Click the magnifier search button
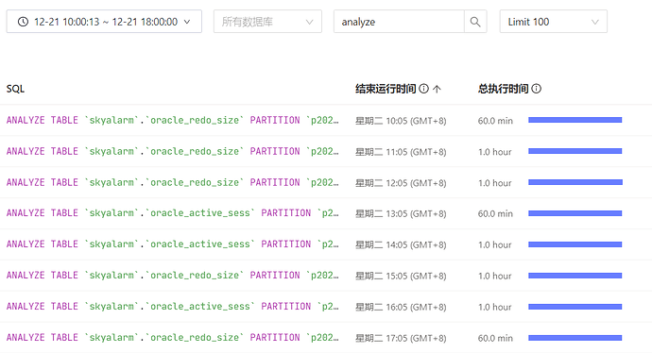This screenshot has height=353, width=652. coord(475,22)
